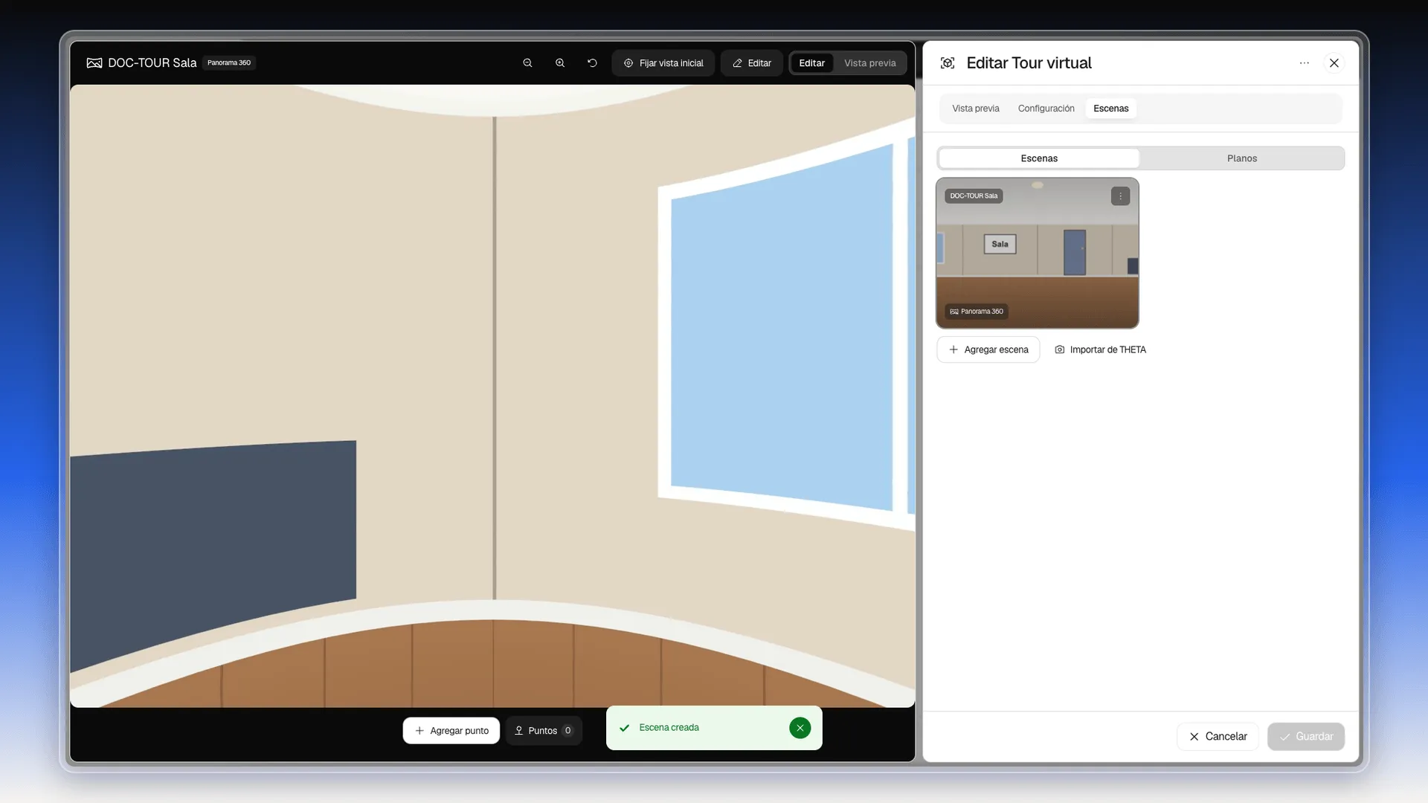Viewport: 1428px width, 803px height.
Task: Click the Panorama 360 badge in header
Action: [229, 63]
